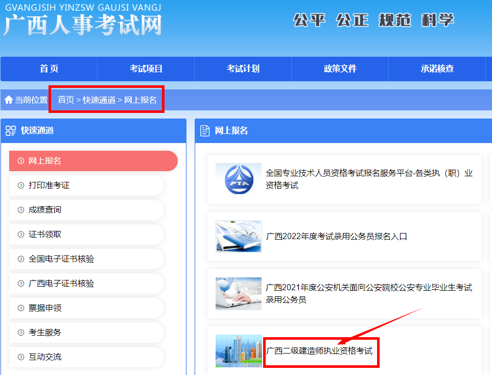This screenshot has width=492, height=375.
Task: Switch to the 考试计划 tab
Action: click(242, 68)
